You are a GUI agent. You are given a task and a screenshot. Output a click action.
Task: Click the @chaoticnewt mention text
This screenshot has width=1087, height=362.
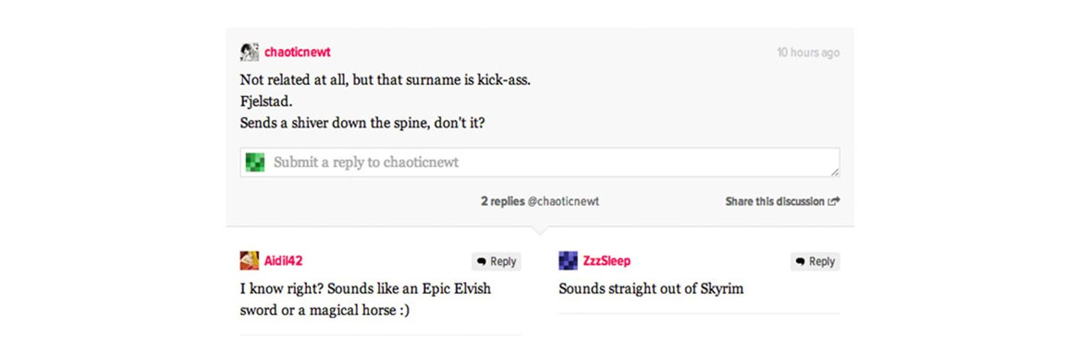563,201
